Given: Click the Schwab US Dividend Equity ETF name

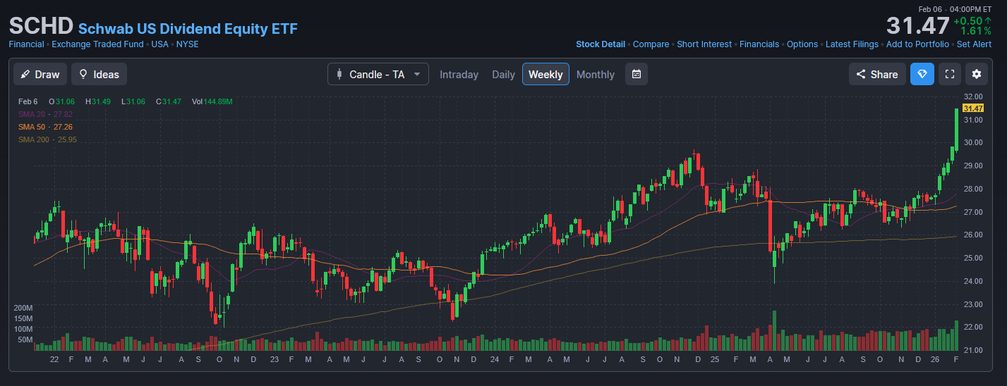Looking at the screenshot, I should point(188,29).
